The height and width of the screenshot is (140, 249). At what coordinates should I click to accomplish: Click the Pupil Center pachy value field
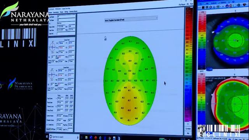click(x=60, y=98)
